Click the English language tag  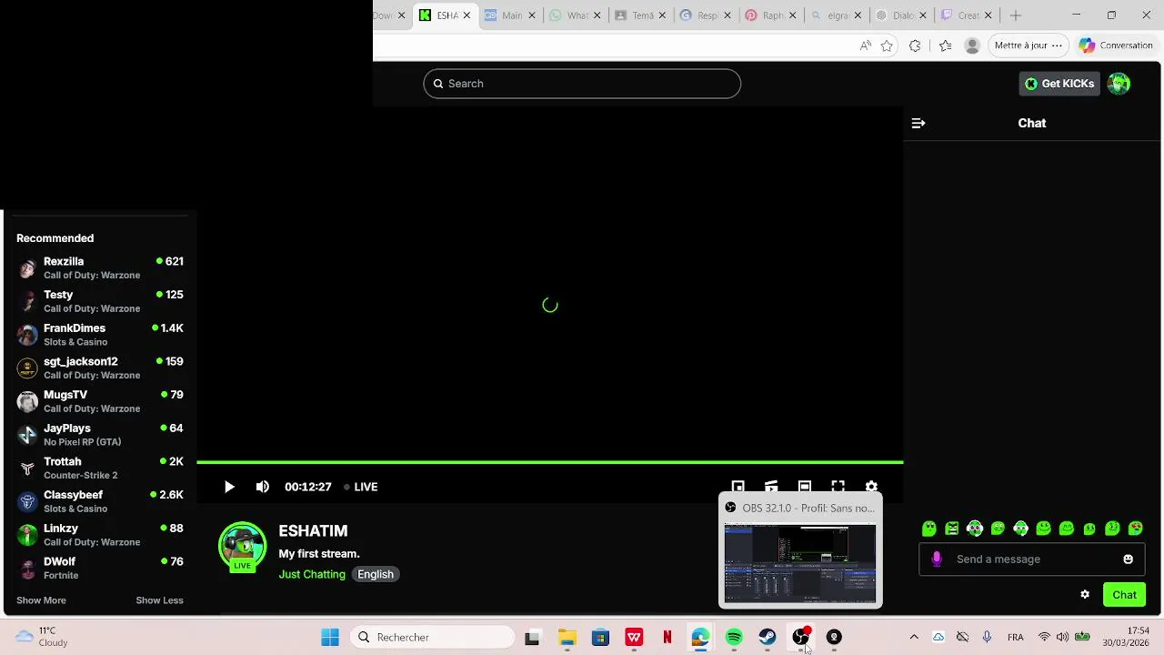pos(376,574)
